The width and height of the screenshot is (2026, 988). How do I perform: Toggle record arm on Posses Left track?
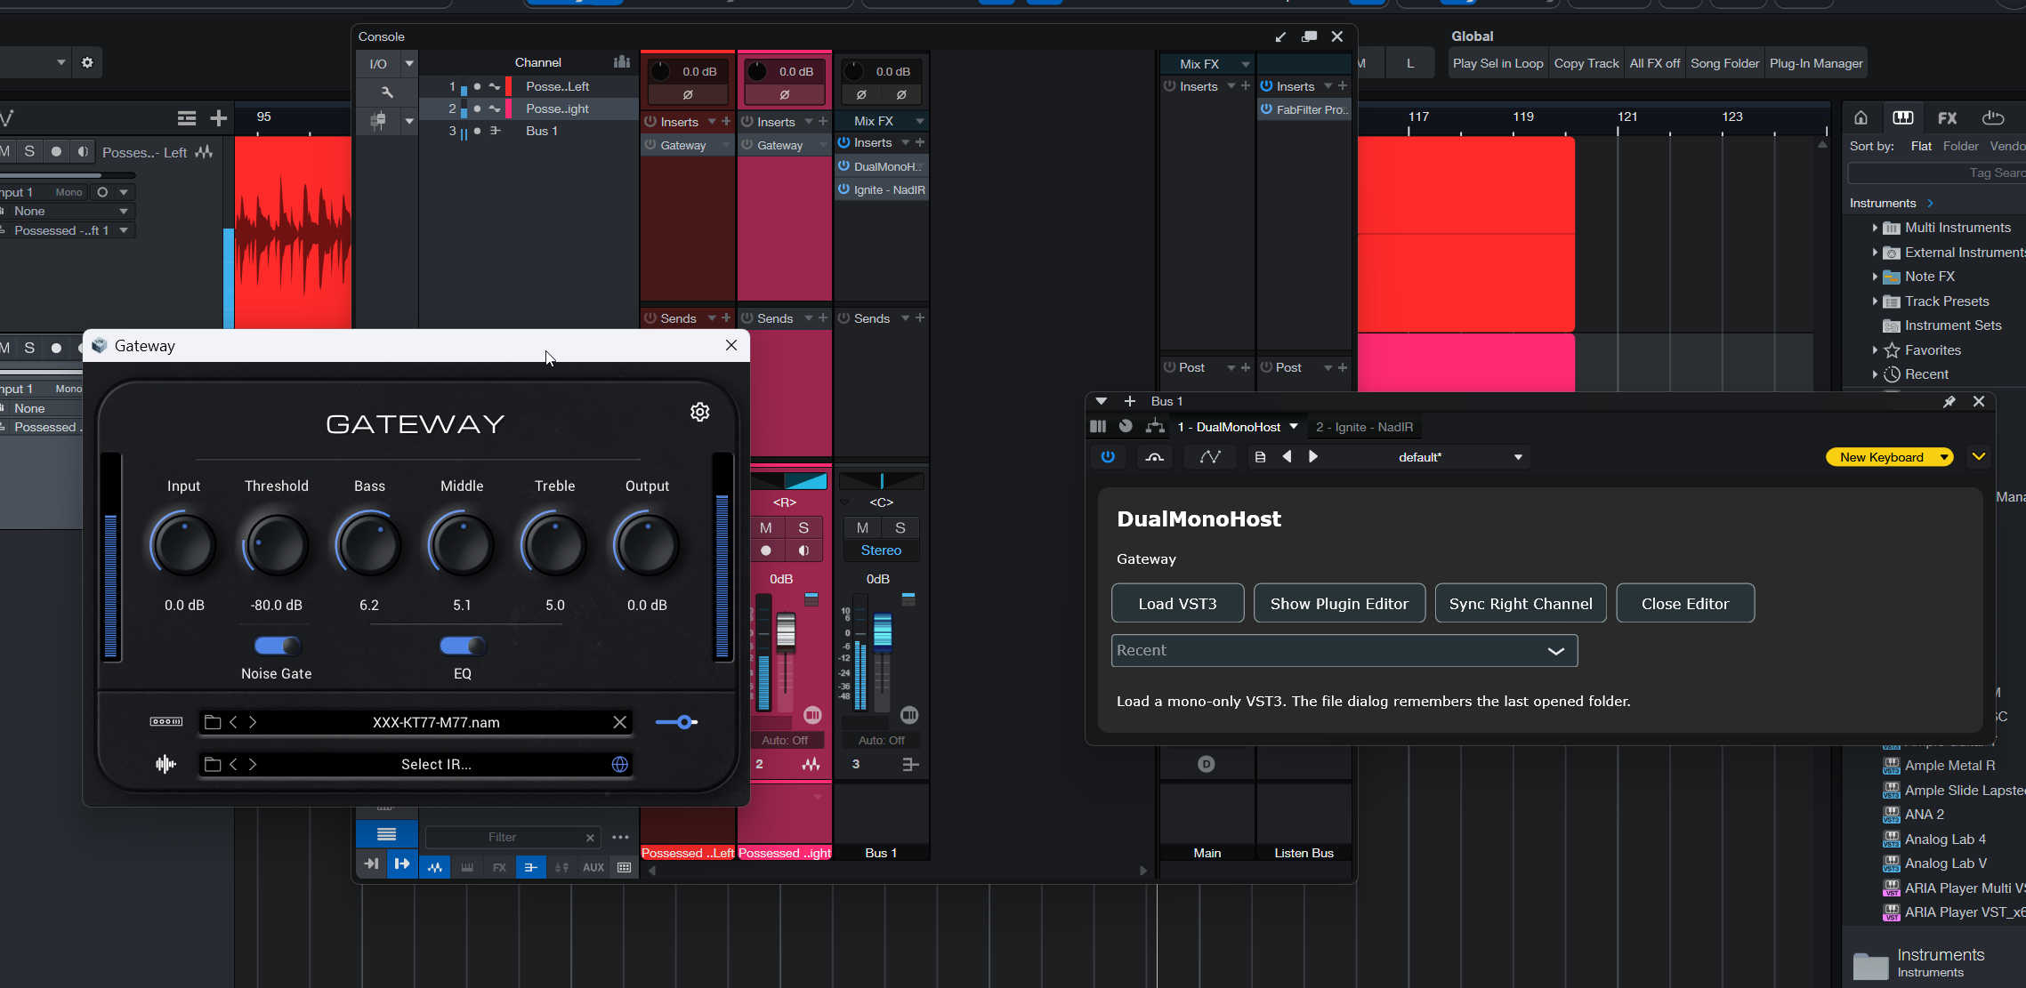click(56, 151)
